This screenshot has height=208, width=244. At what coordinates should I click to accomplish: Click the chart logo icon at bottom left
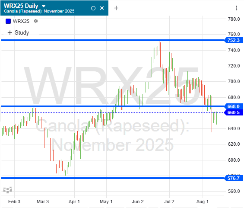7,190
